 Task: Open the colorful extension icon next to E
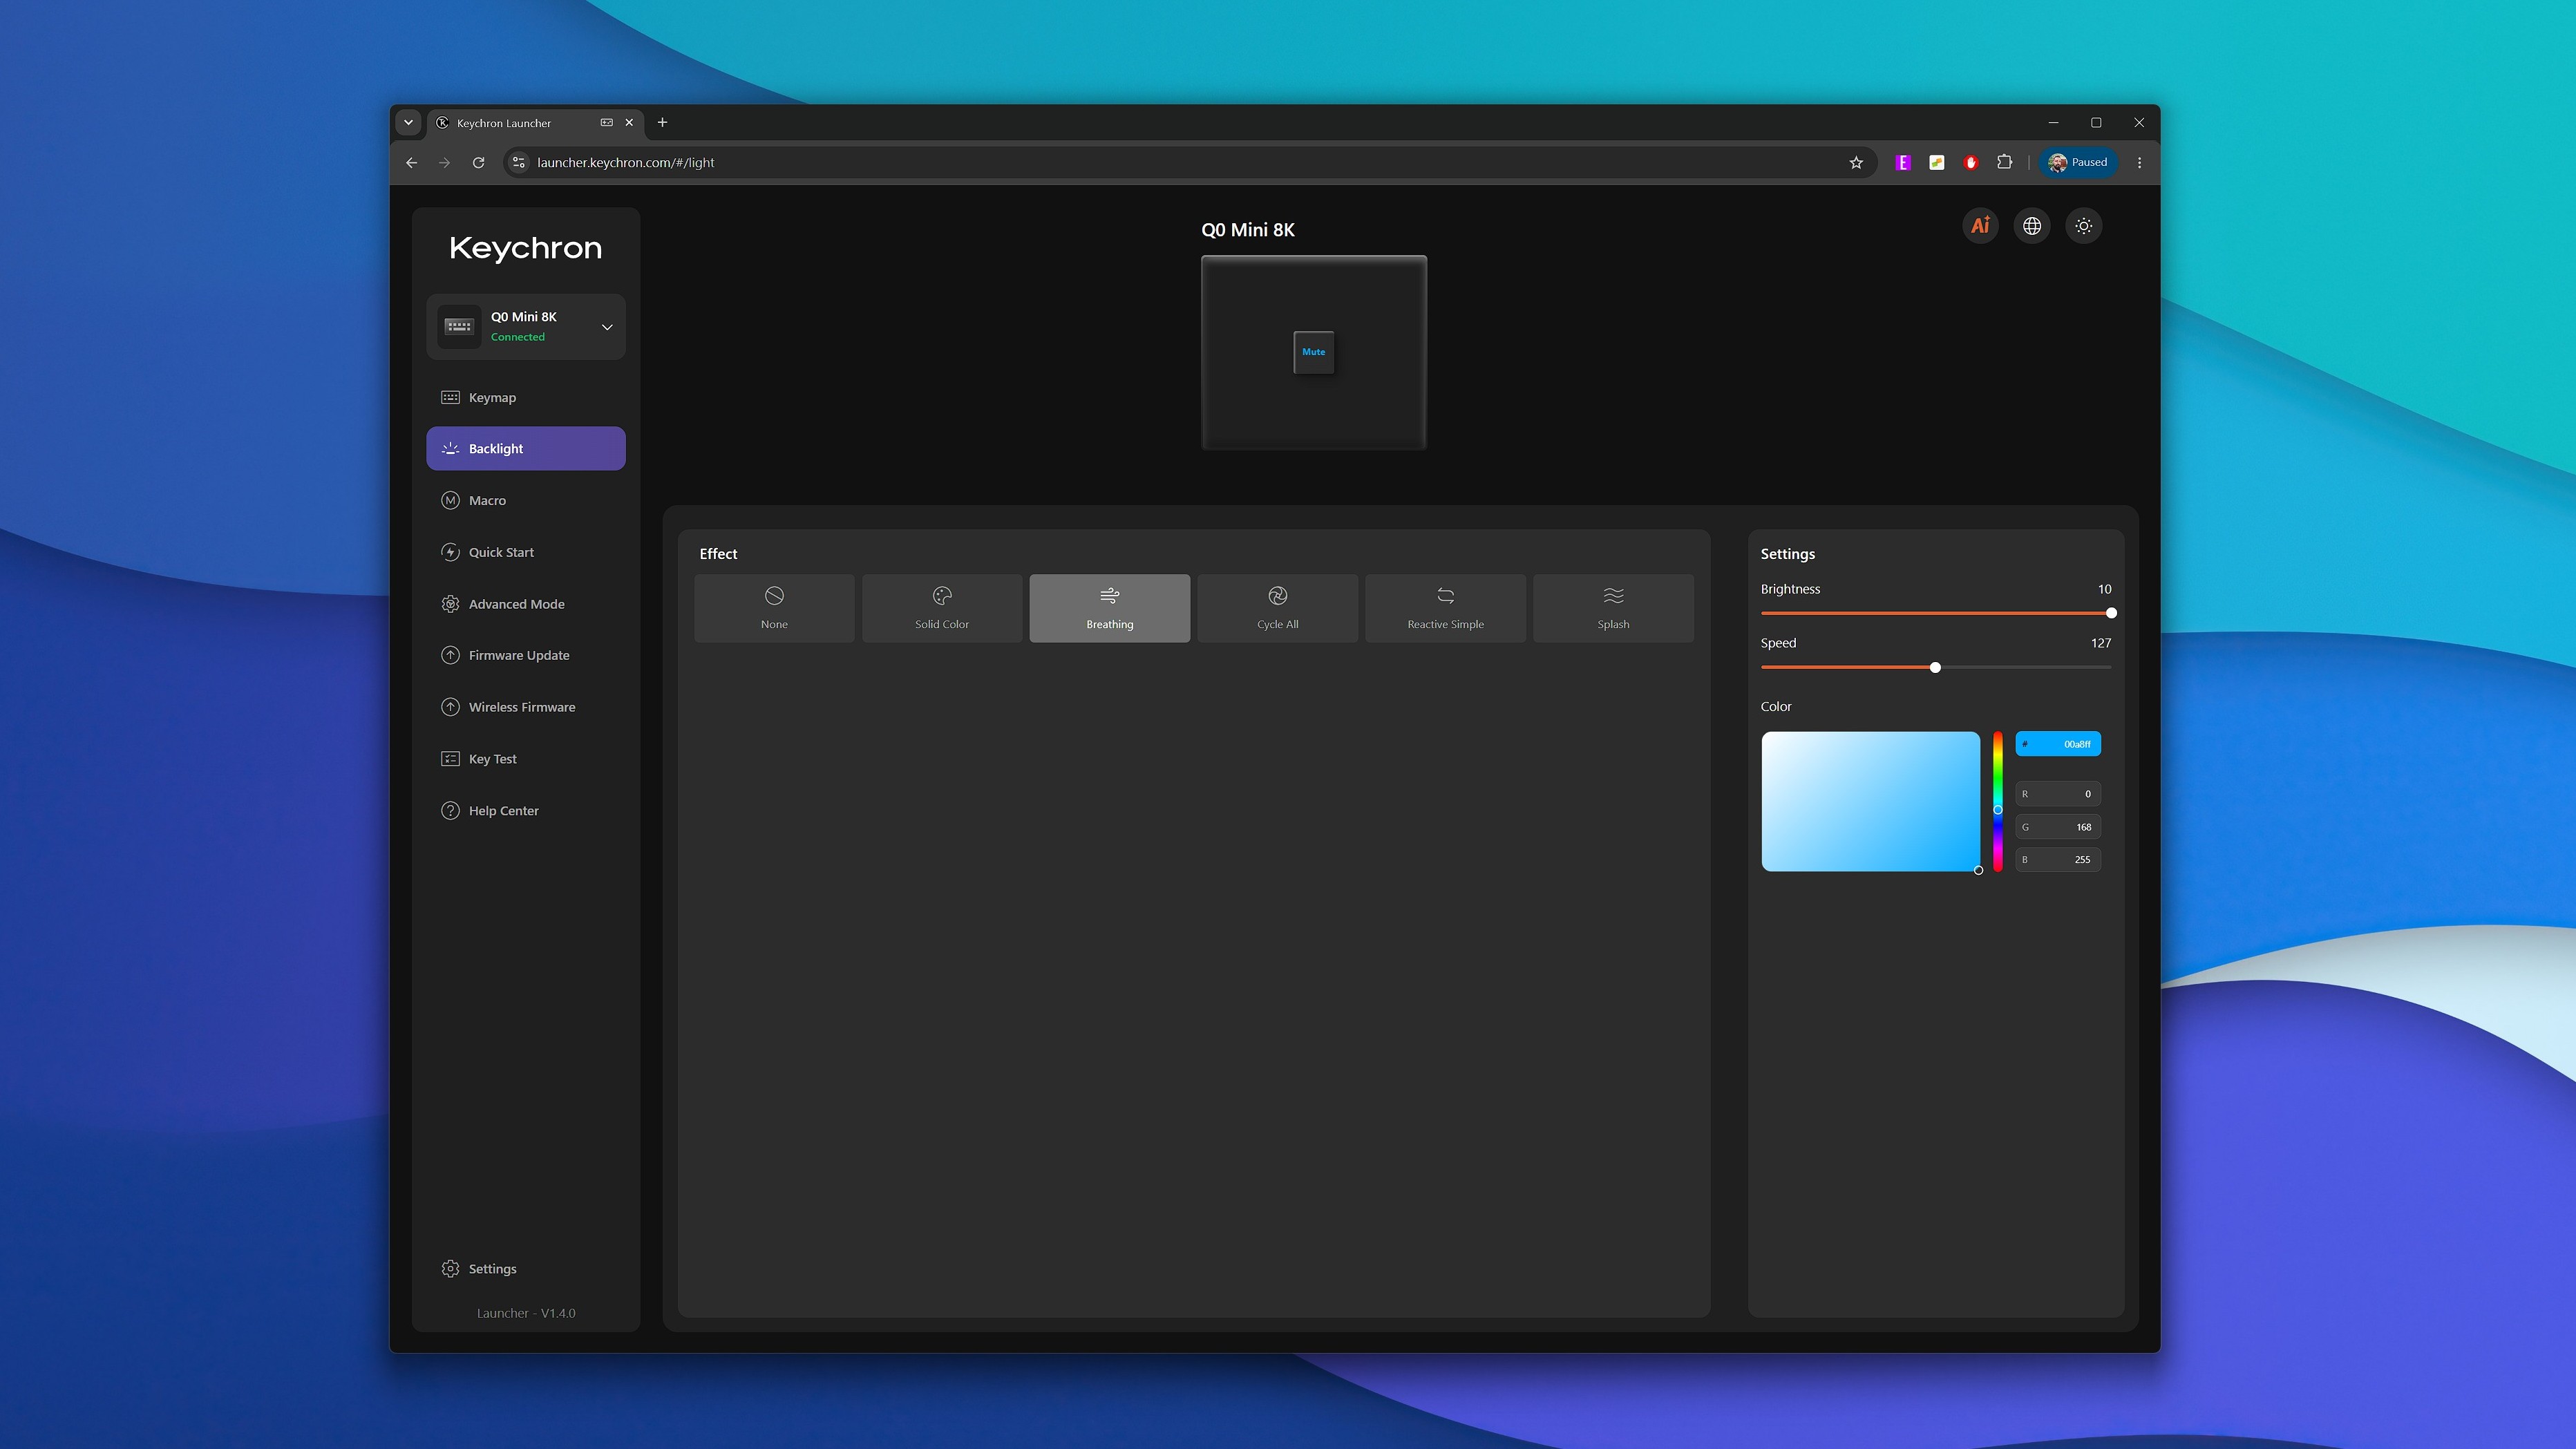1937,162
